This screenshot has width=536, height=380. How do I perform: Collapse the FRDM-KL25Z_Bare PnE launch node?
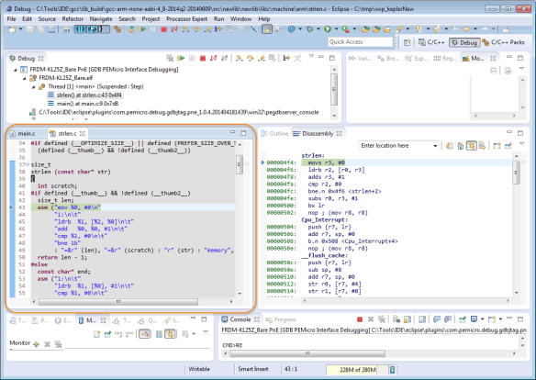click(16, 70)
